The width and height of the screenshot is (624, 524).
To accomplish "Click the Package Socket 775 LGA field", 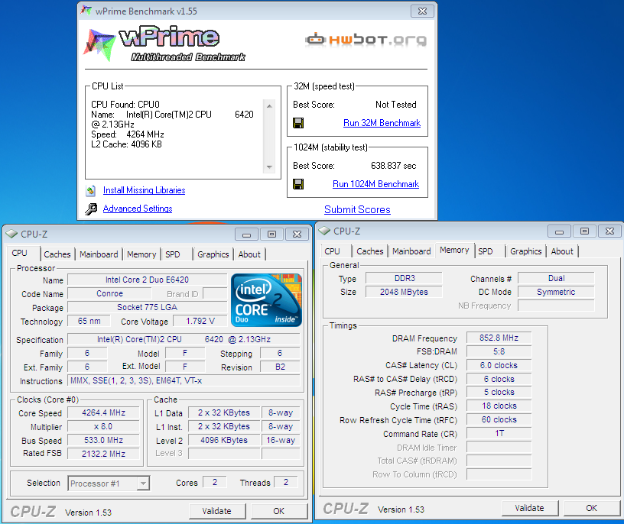I will pos(148,307).
